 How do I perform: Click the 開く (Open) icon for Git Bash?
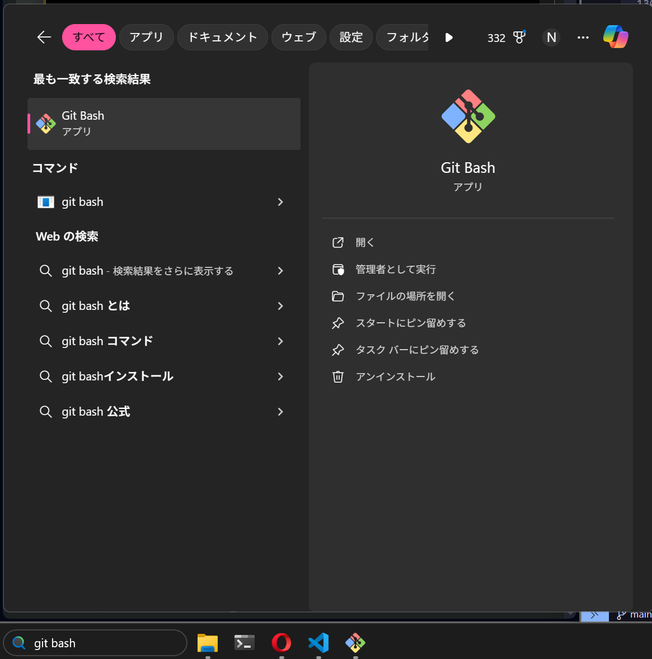pos(364,242)
